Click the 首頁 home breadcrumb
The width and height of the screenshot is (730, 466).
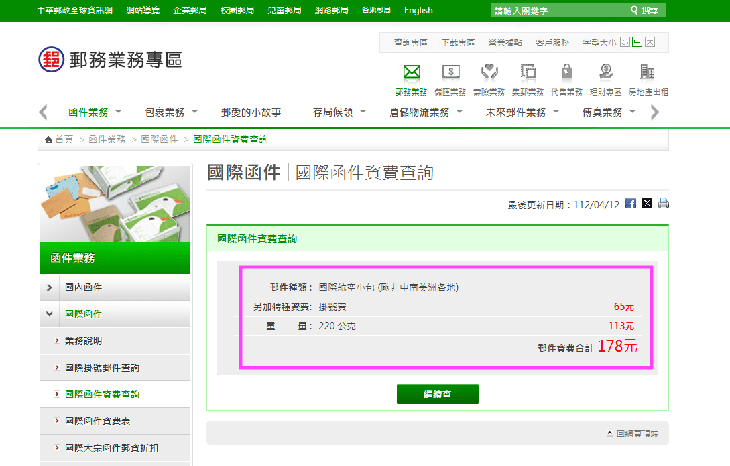[x=59, y=139]
